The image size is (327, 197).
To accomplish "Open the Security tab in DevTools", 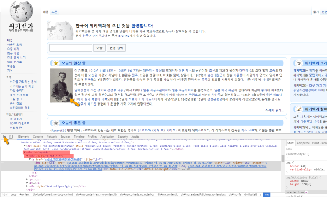I will (123, 137).
